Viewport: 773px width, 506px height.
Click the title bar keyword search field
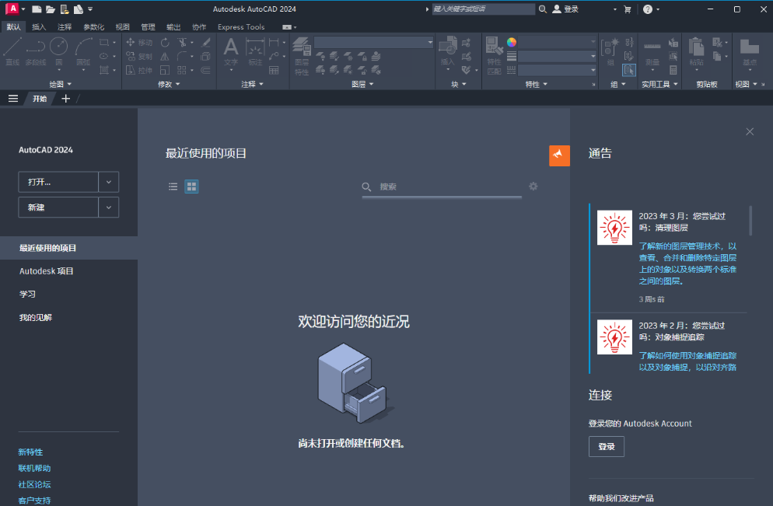[x=483, y=9]
